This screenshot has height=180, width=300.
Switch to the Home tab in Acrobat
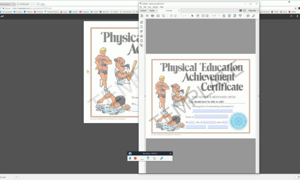click(x=143, y=10)
